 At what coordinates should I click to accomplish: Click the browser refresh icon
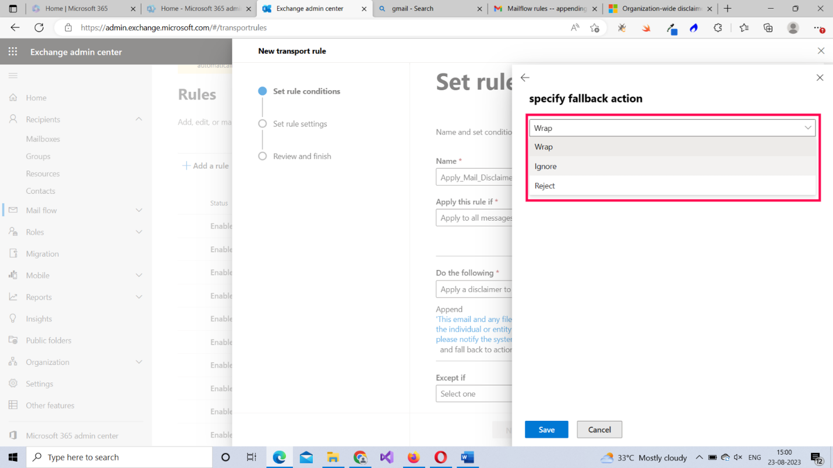(x=39, y=27)
